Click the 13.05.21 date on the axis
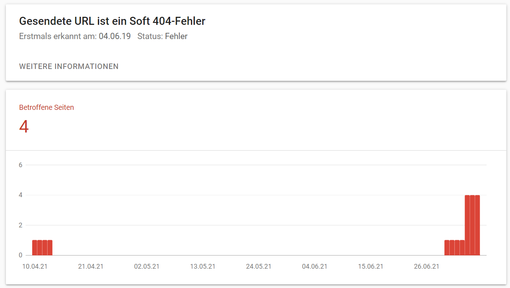The image size is (510, 288). (x=203, y=266)
